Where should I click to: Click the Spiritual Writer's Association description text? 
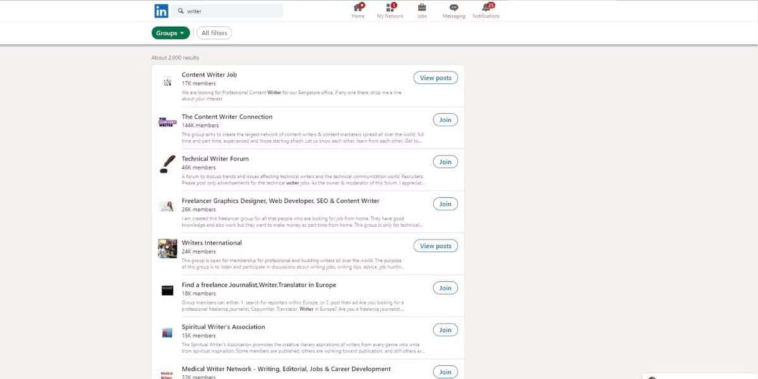tap(303, 347)
